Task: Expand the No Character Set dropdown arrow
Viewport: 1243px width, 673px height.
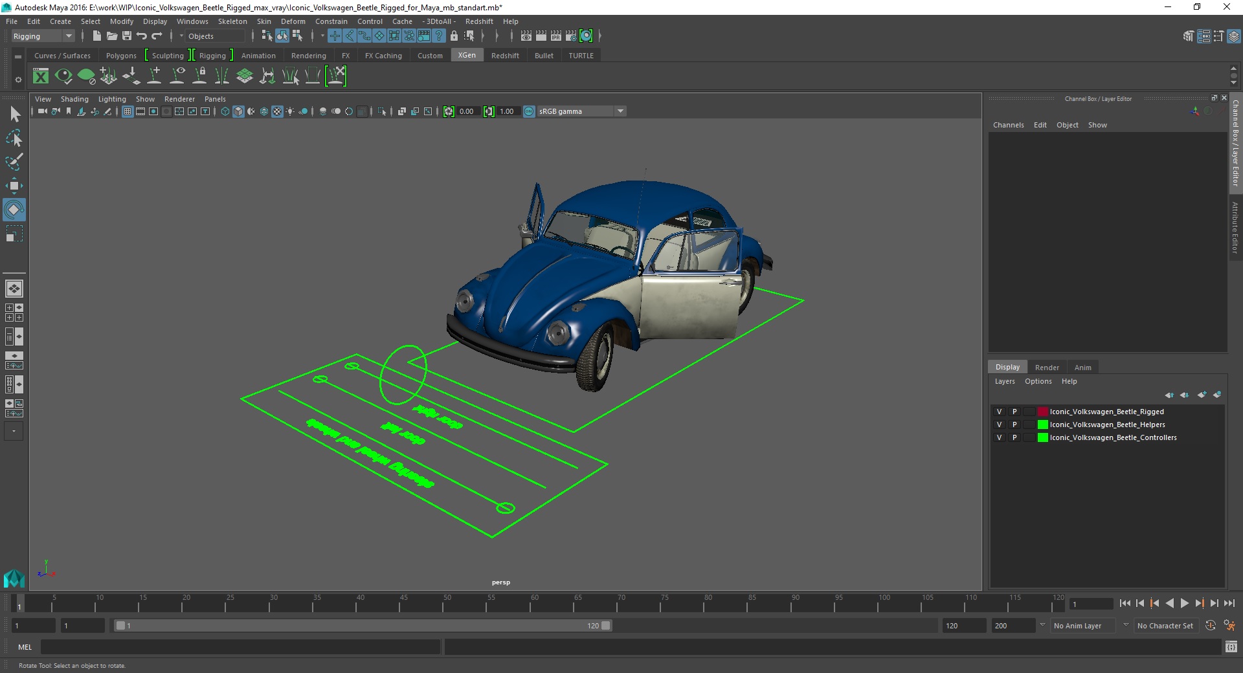Action: point(1126,626)
